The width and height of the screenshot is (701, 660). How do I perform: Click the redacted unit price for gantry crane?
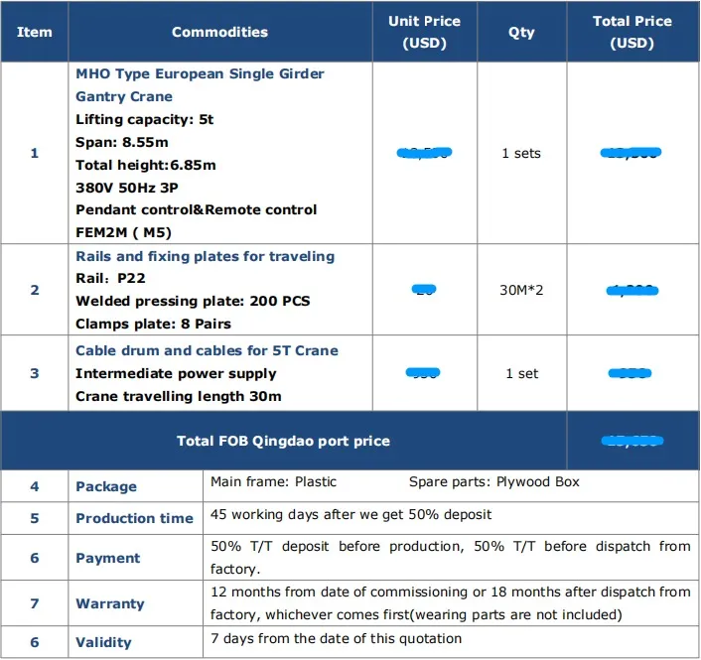(424, 153)
